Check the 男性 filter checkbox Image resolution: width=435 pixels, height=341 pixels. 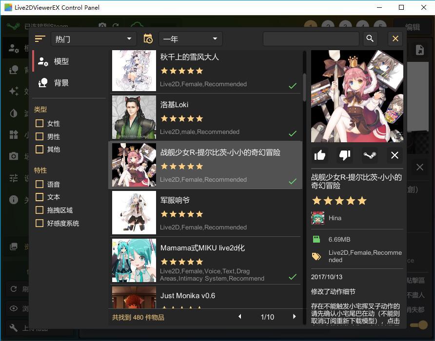[x=40, y=137]
